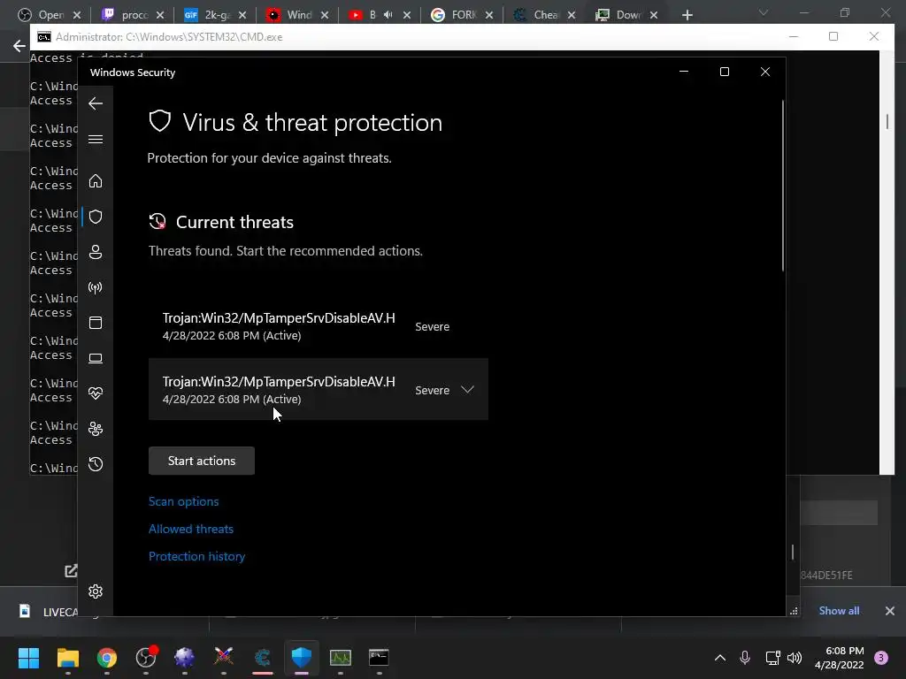
Task: Open the browser tab search dropdown
Action: [x=764, y=12]
